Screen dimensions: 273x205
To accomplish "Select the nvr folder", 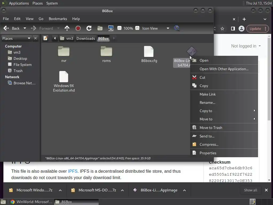I will tap(64, 54).
